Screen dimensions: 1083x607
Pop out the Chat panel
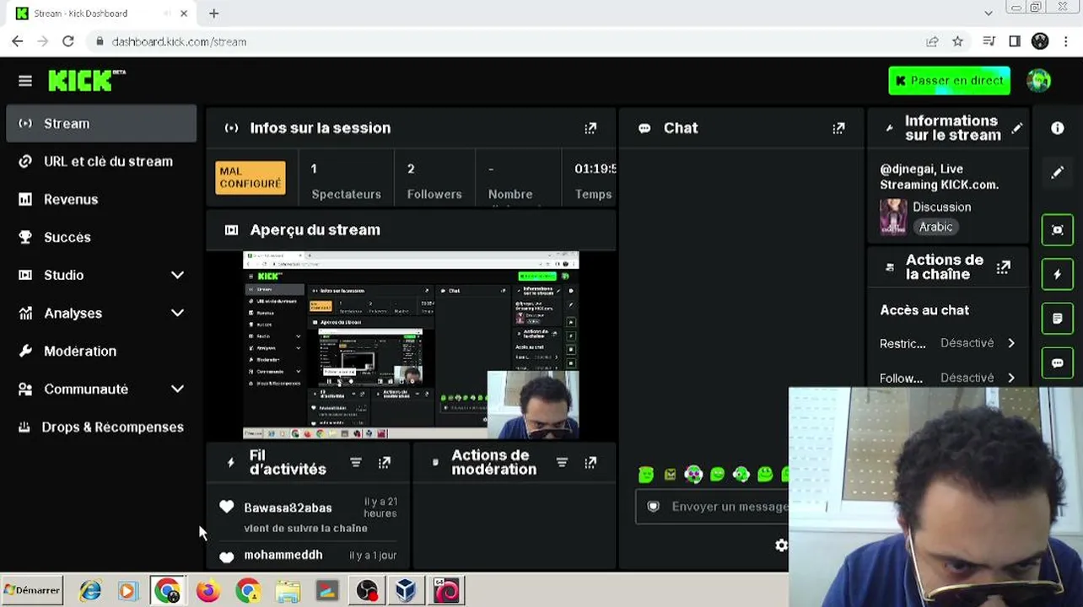click(x=838, y=128)
